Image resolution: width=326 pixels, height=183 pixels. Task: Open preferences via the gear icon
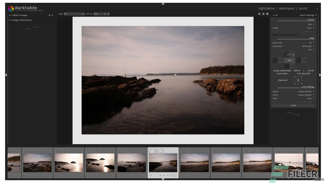click(x=267, y=14)
